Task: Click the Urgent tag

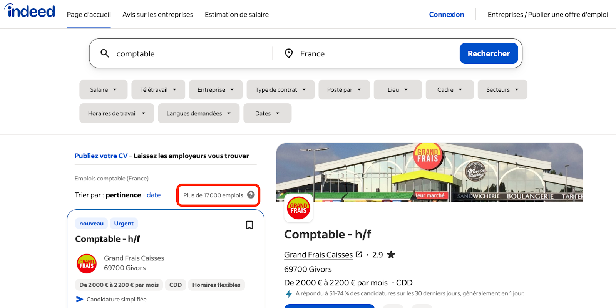Action: point(124,224)
